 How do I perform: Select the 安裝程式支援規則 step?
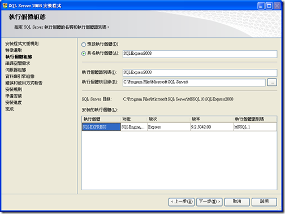22,43
